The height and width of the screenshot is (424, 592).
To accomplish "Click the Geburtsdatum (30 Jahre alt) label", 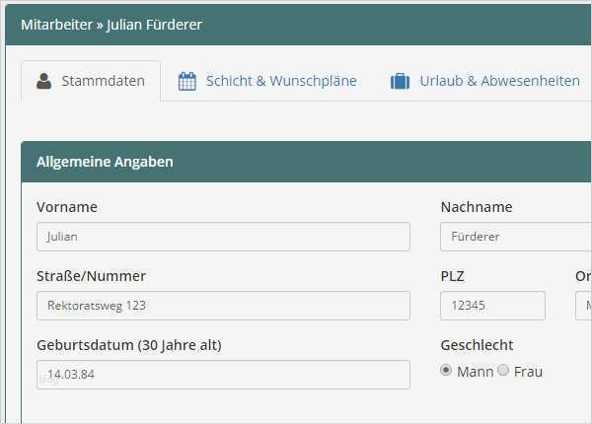I will [x=128, y=345].
